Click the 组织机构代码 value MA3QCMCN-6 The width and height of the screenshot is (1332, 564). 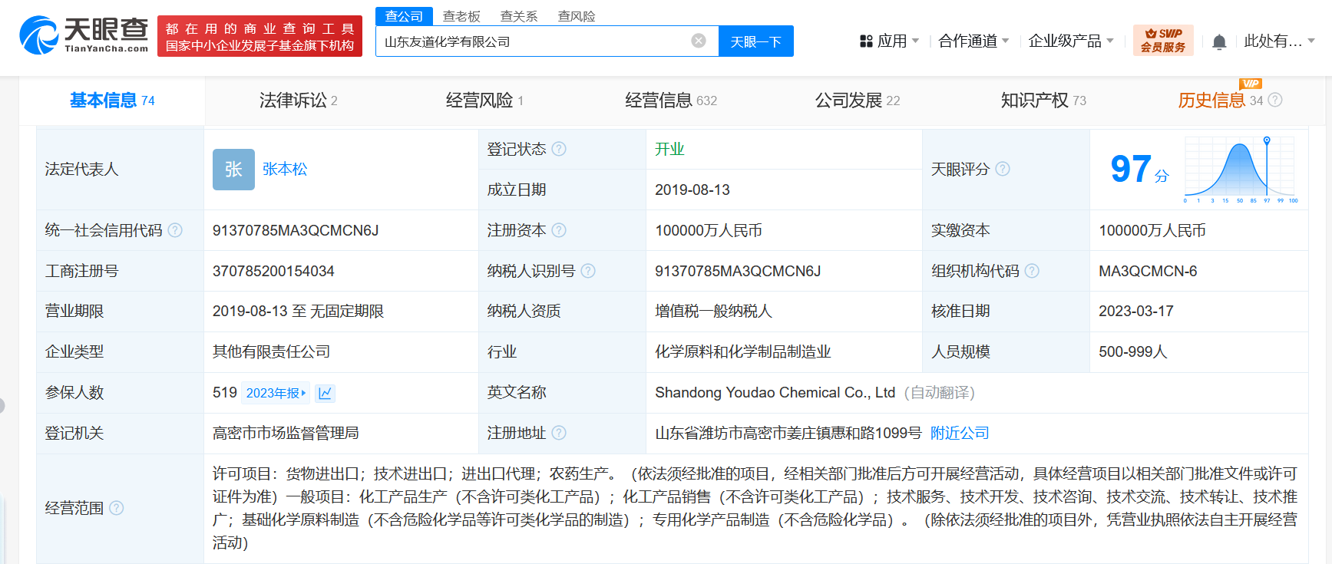(x=1148, y=271)
